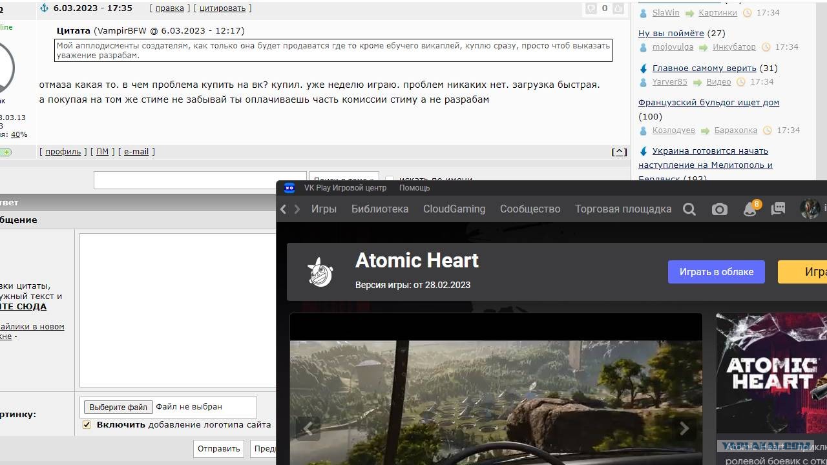Click the user icon beside Козлодуев
This screenshot has height=465, width=827.
(x=643, y=130)
